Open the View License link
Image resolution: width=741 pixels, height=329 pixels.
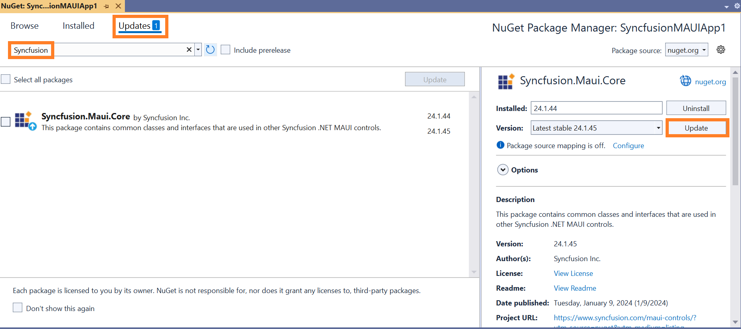pyautogui.click(x=573, y=274)
